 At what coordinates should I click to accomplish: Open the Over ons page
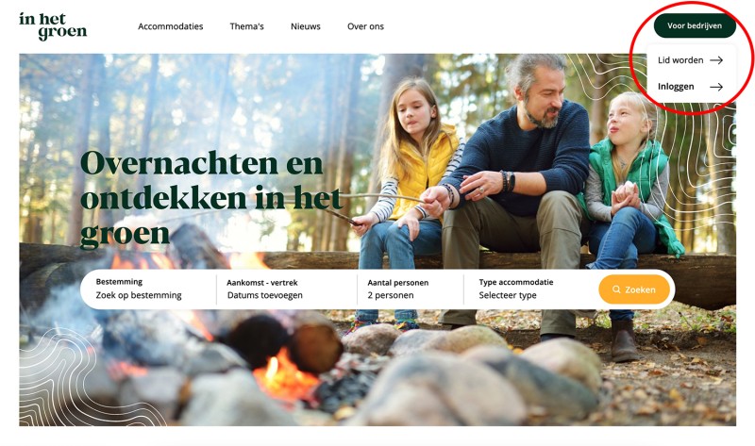tap(365, 26)
